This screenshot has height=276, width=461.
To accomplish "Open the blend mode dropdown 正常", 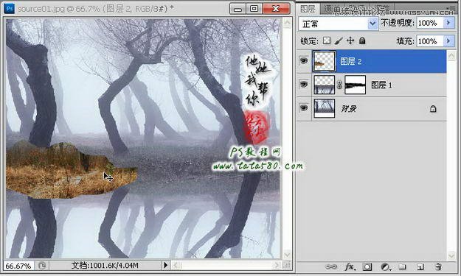I will tap(338, 24).
